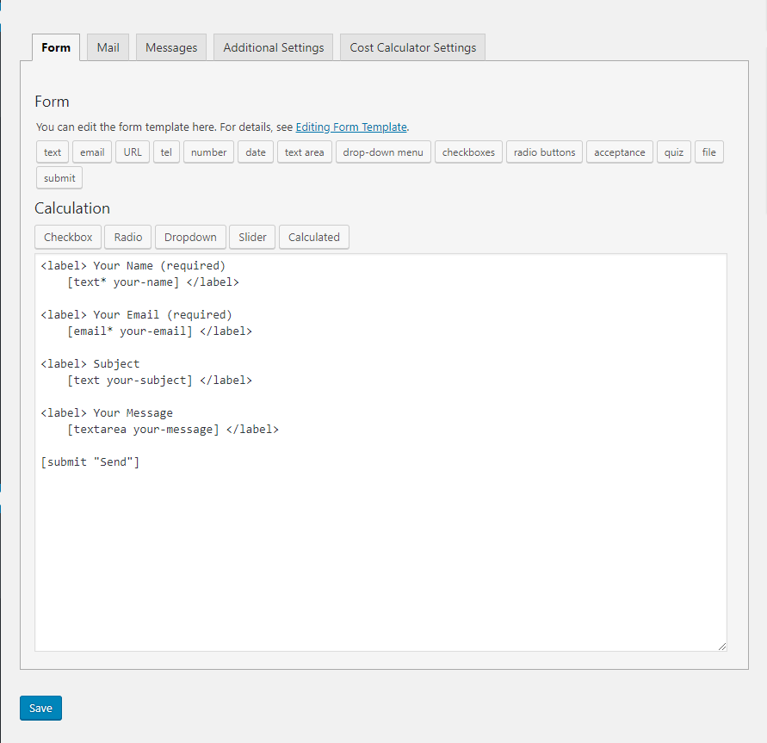Image resolution: width=767 pixels, height=743 pixels.
Task: Click the "Calculation" section heading
Action: [72, 208]
